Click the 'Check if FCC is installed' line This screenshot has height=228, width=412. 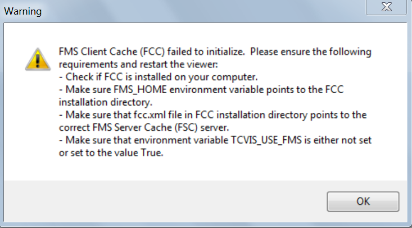pos(158,77)
